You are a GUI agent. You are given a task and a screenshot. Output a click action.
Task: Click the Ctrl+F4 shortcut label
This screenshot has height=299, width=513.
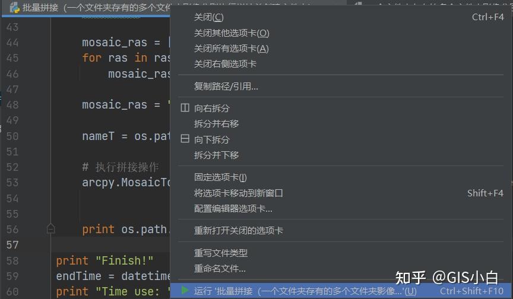point(488,17)
